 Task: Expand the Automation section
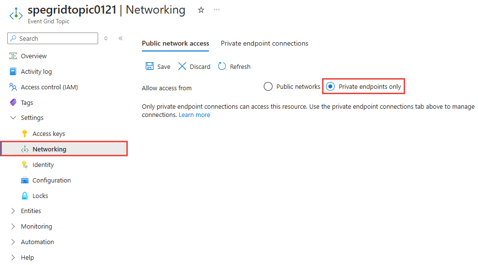click(x=13, y=242)
